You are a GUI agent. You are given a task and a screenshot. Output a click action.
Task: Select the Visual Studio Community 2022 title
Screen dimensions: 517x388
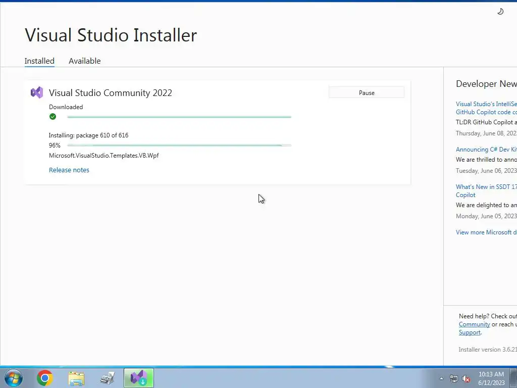click(111, 93)
